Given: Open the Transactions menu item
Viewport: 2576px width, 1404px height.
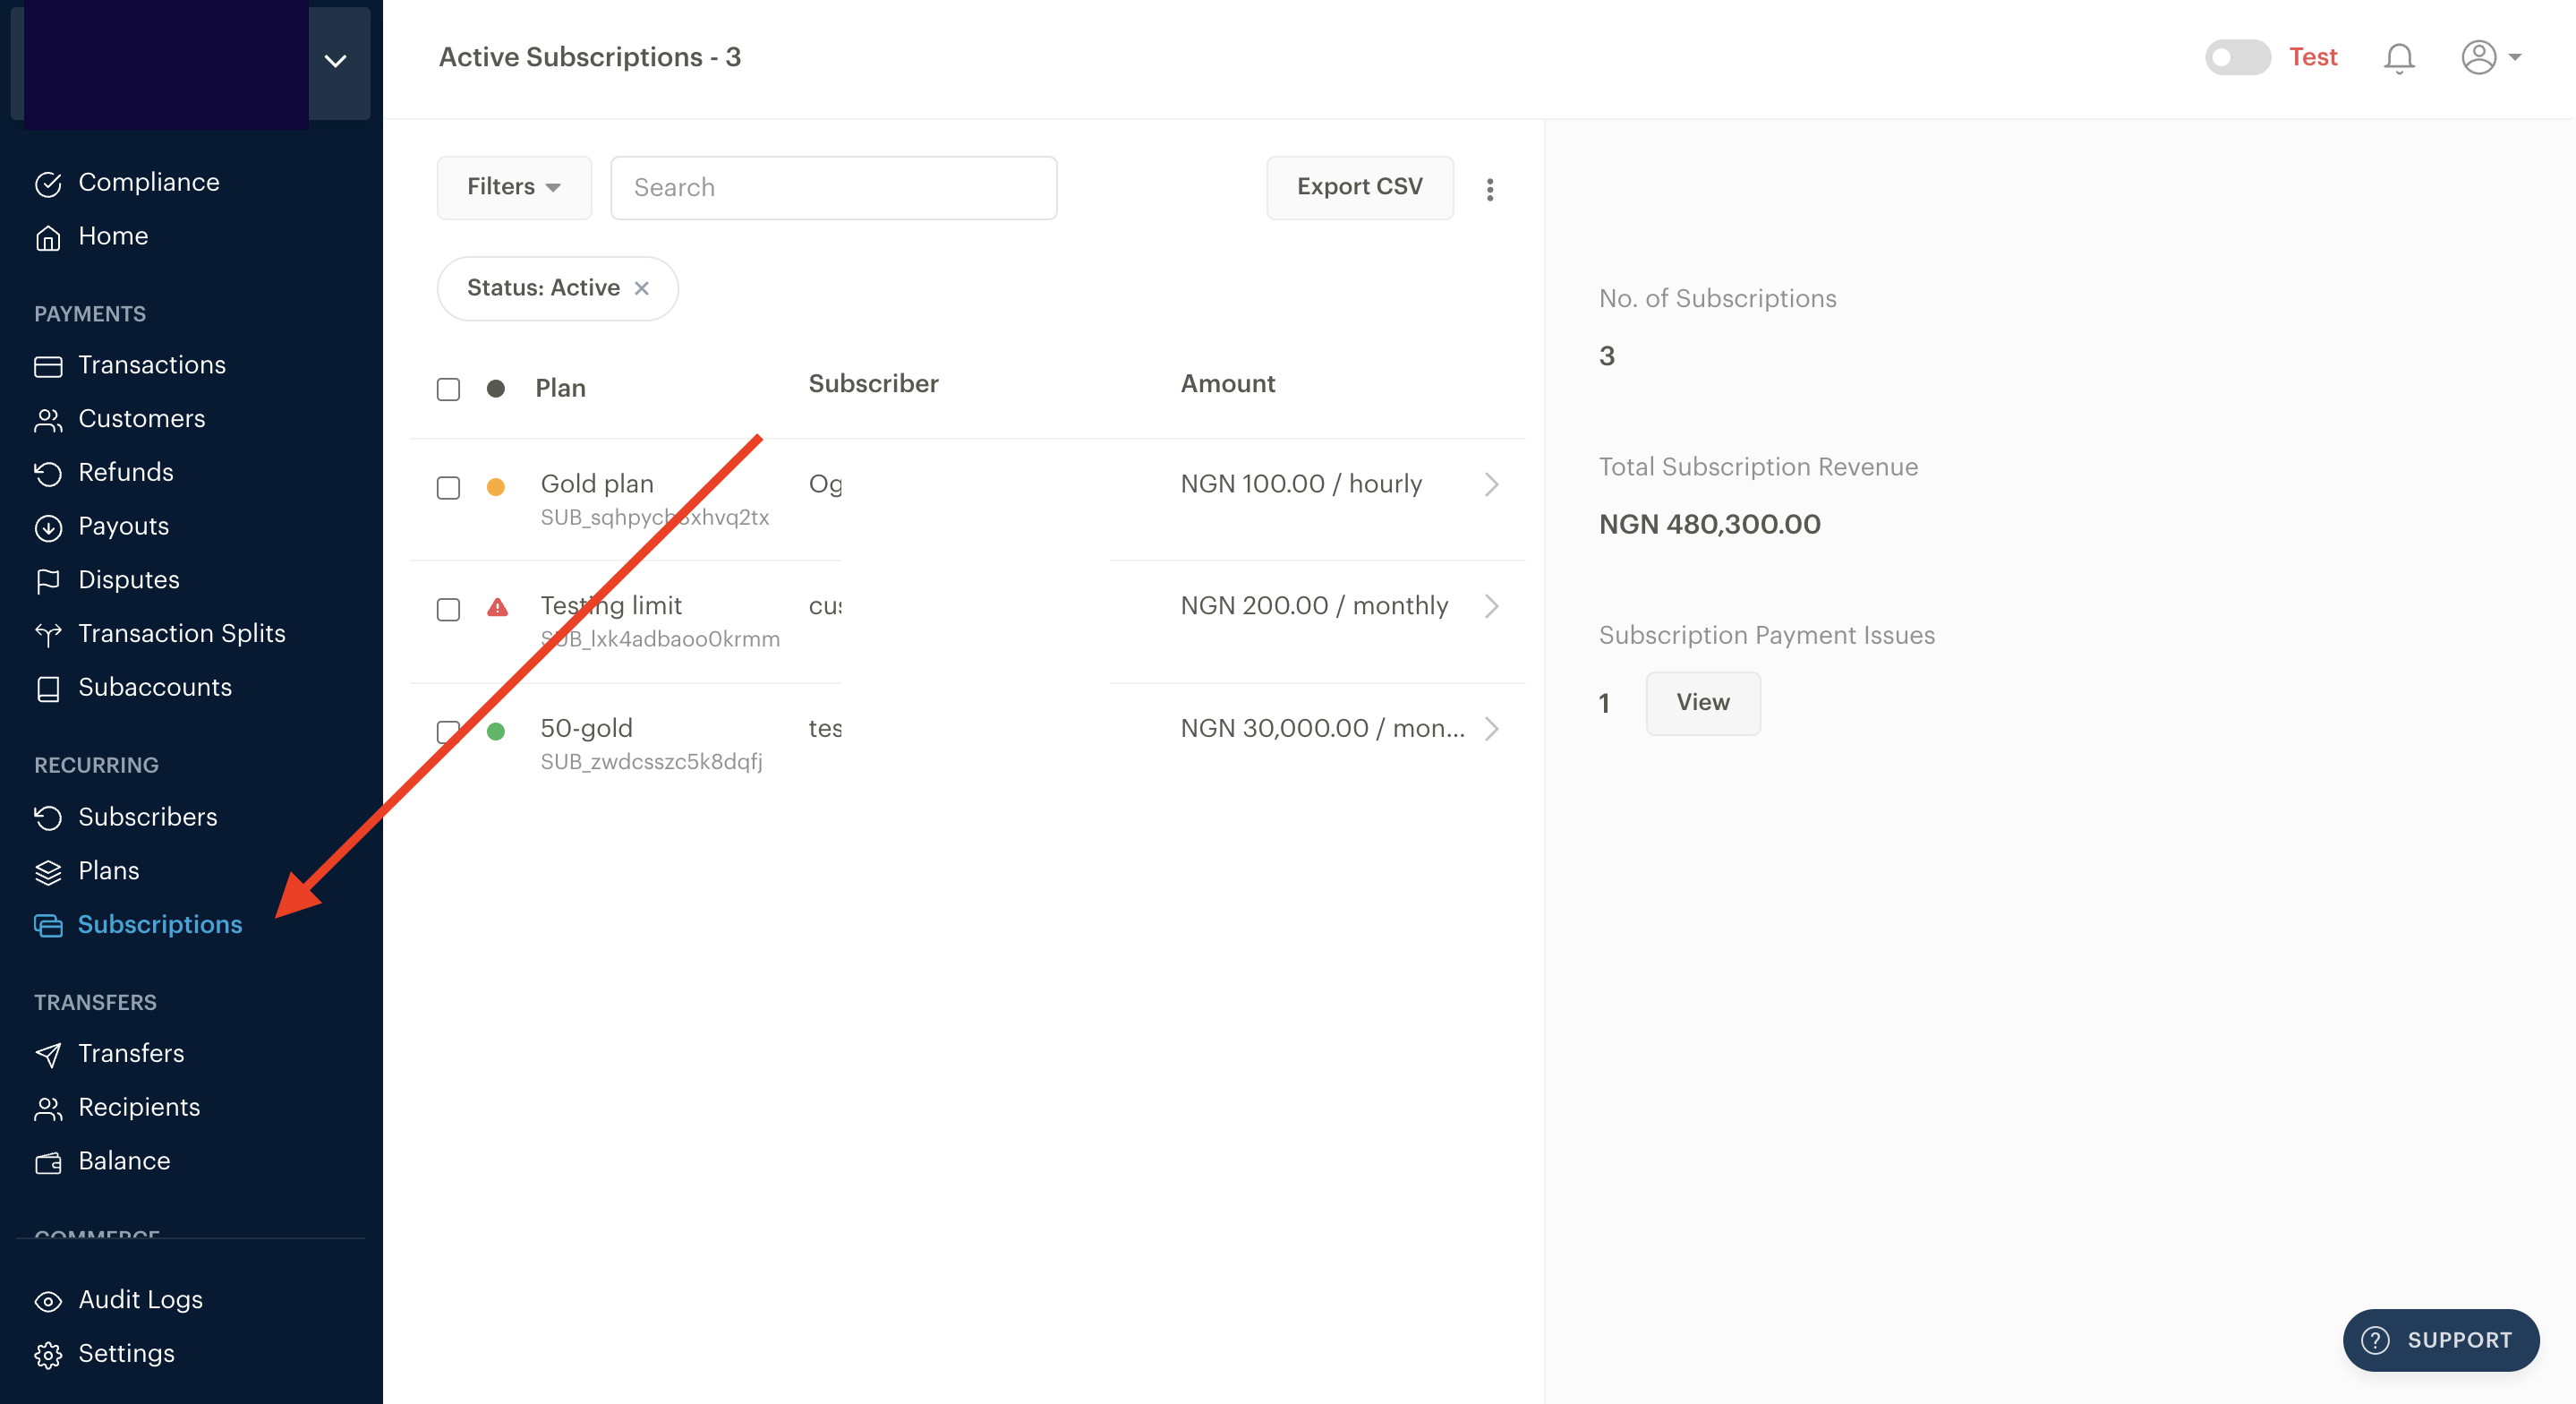Looking at the screenshot, I should (x=152, y=364).
